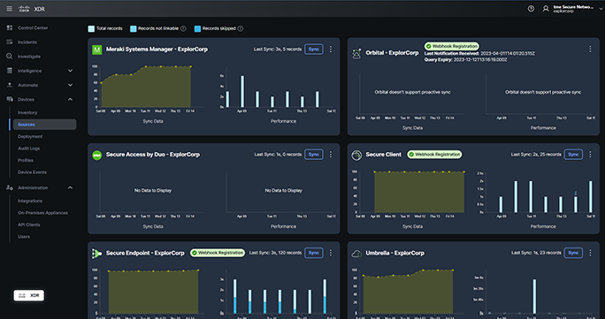Click the Automate sidebar icon
This screenshot has width=605, height=319.
click(x=10, y=85)
